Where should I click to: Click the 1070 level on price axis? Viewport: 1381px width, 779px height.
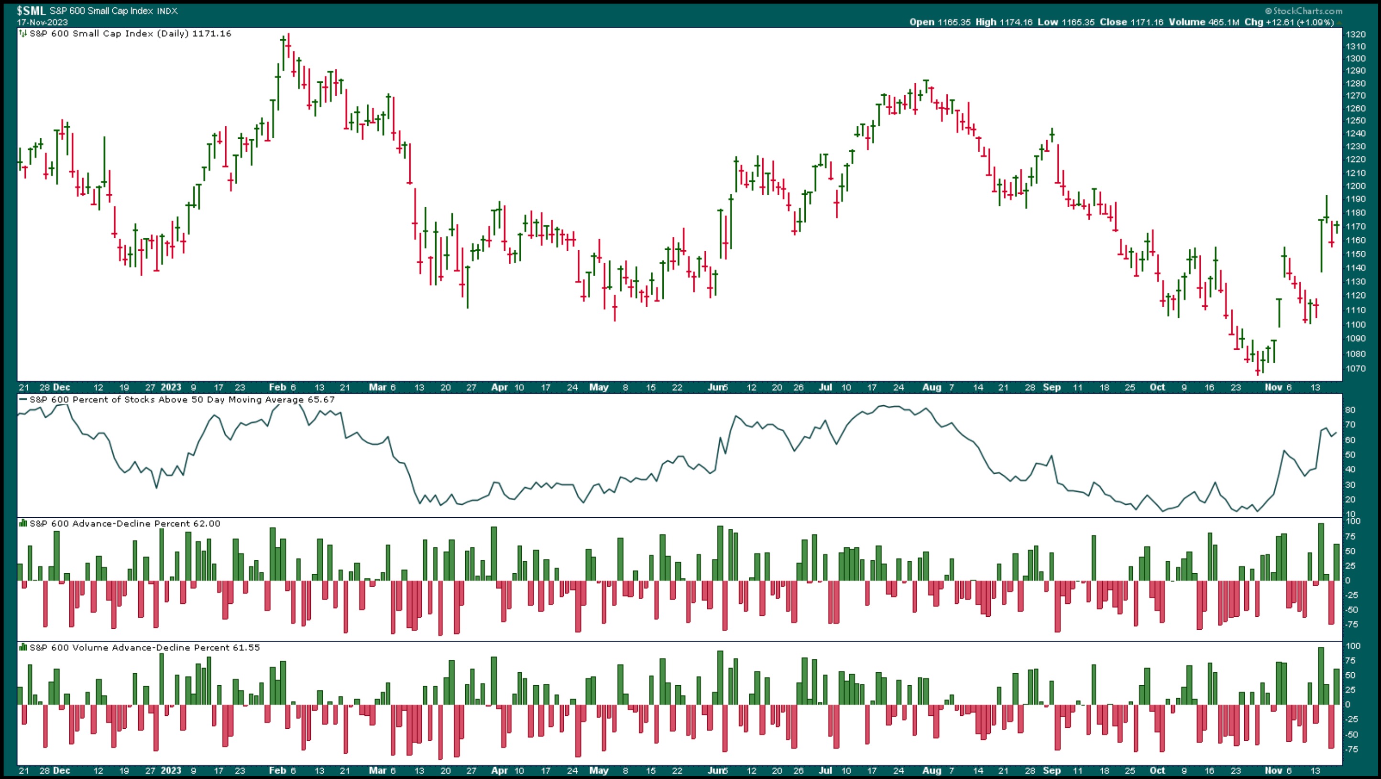click(x=1355, y=368)
